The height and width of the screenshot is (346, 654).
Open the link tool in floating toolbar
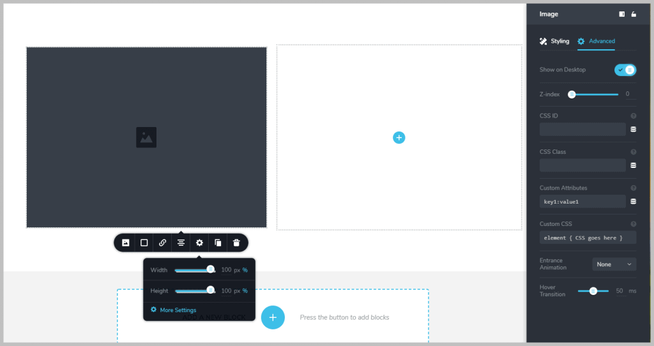(x=163, y=243)
